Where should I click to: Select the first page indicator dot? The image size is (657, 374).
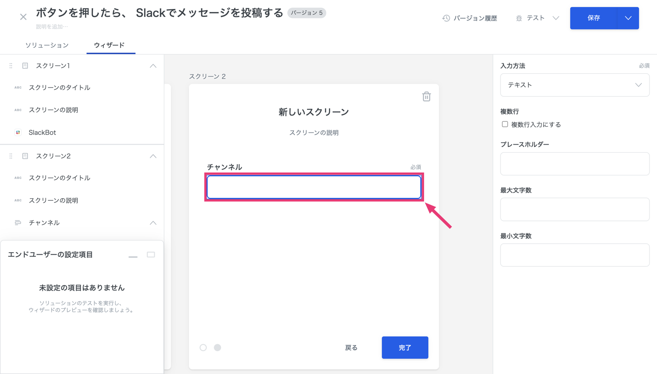pyautogui.click(x=203, y=348)
